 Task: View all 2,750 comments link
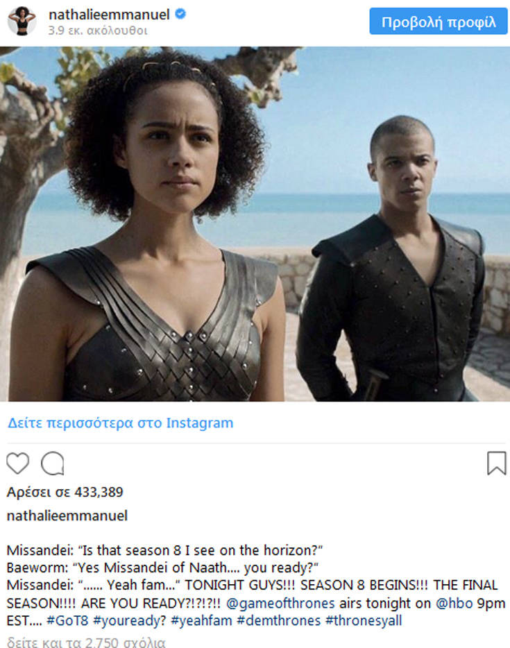[86, 642]
